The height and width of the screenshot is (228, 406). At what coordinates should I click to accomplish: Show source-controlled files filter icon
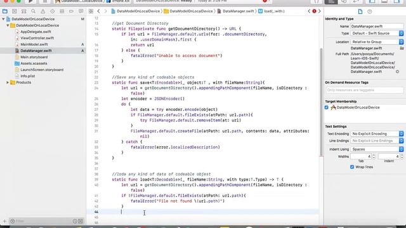pyautogui.click(x=81, y=221)
